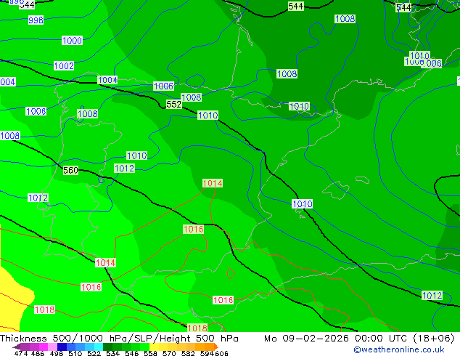
Task: Click the legend value 498
Action: (x=57, y=353)
